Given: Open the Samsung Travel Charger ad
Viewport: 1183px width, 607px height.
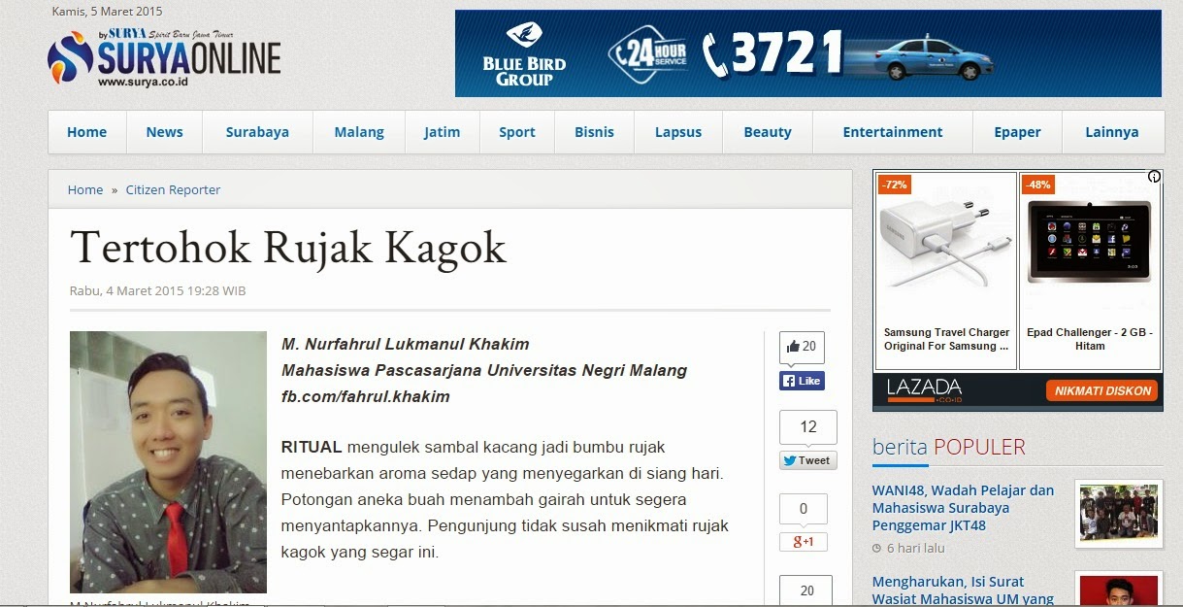Looking at the screenshot, I should tap(946, 271).
